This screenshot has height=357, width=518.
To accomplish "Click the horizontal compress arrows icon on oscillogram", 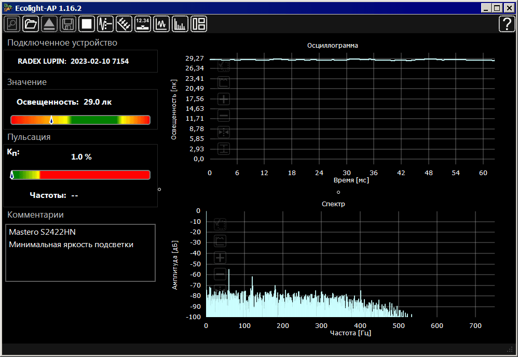I will point(224,132).
